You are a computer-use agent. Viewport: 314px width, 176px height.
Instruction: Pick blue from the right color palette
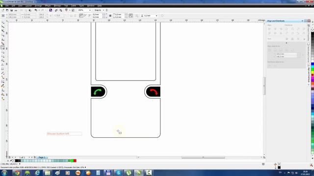click(x=313, y=64)
